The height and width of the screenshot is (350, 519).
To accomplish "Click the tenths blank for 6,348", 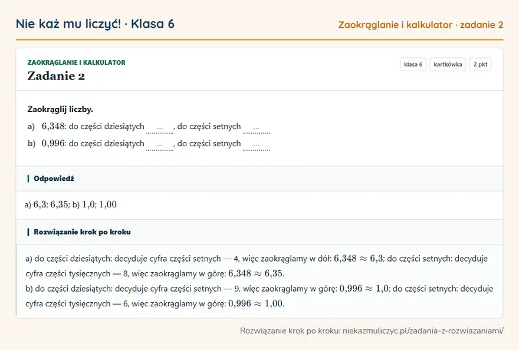I will pyautogui.click(x=160, y=127).
